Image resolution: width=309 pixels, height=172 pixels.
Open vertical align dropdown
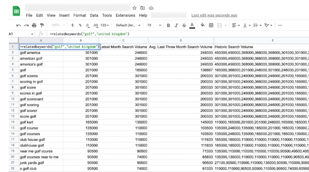tap(247, 25)
